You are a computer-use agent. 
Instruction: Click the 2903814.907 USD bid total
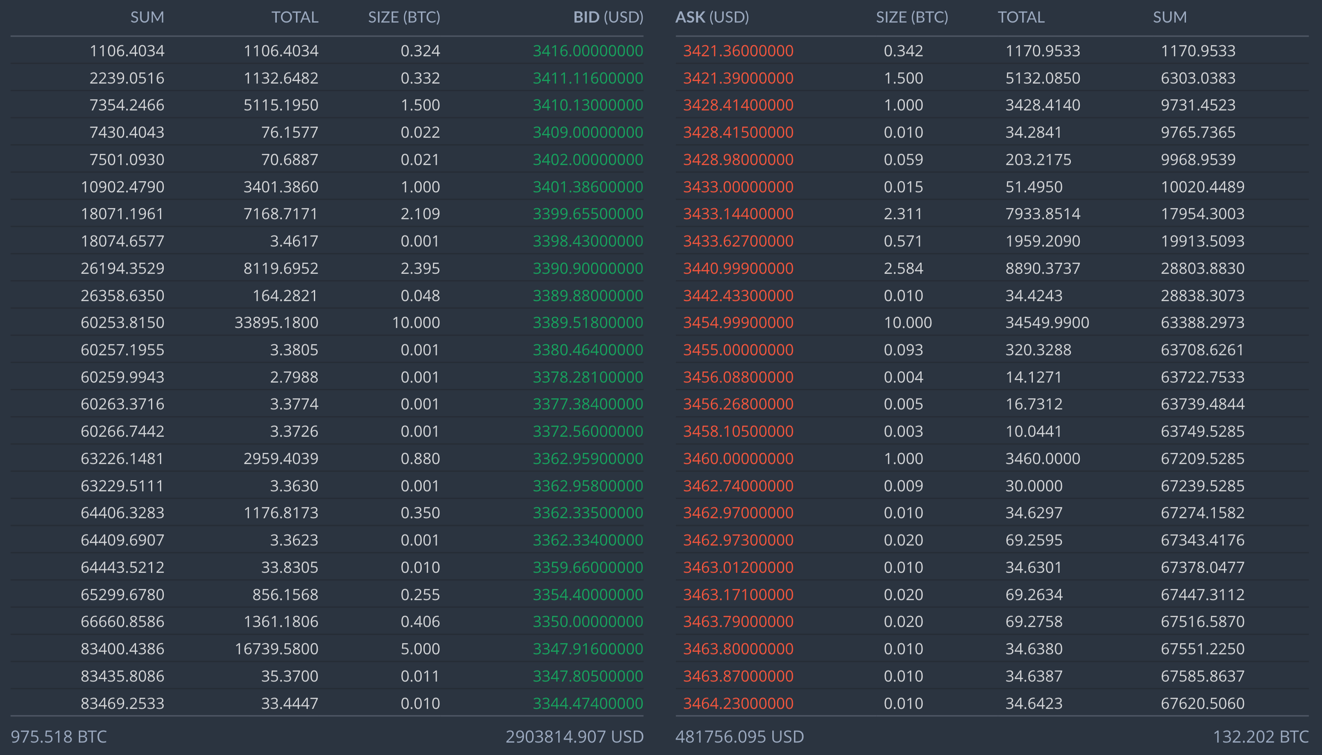(x=574, y=736)
